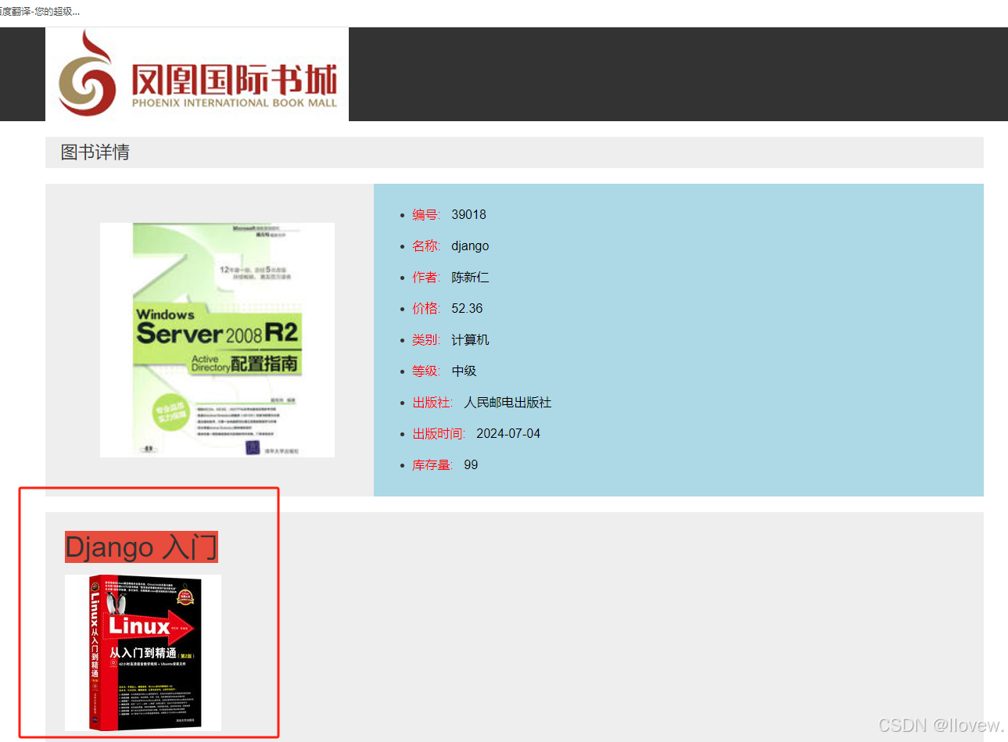Viewport: 1008px width, 742px height.
Task: Click the 图书详情 section title
Action: coord(95,152)
